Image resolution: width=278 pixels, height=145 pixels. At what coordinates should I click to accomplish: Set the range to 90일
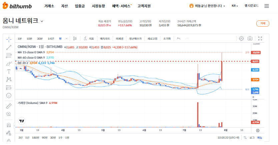point(45,138)
